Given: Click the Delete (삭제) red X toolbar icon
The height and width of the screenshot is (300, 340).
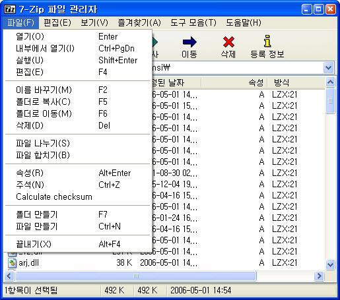Looking at the screenshot, I should click(x=228, y=42).
